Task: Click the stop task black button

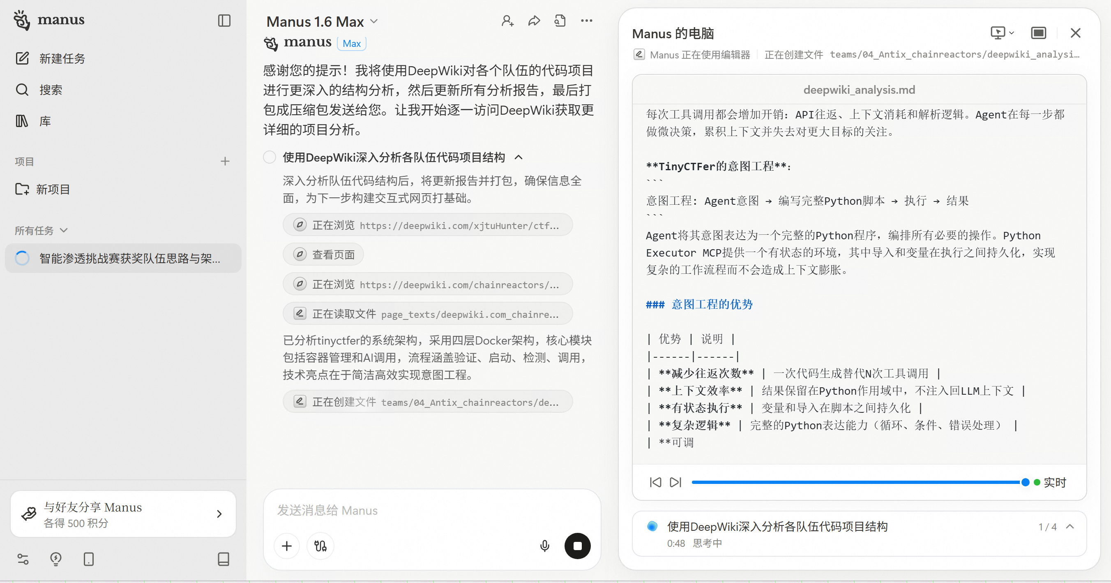Action: pyautogui.click(x=577, y=546)
